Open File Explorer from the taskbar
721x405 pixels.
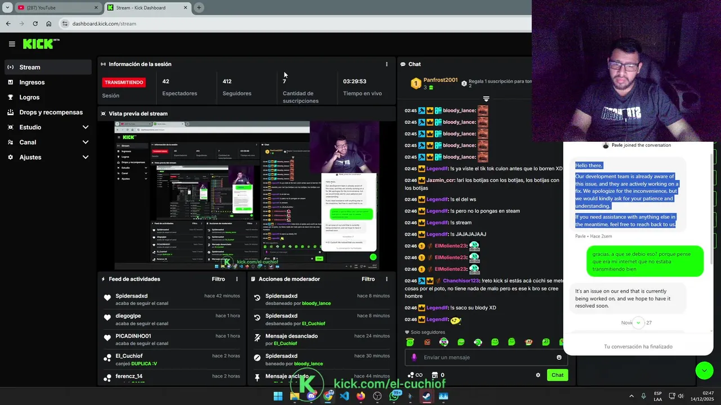295,396
